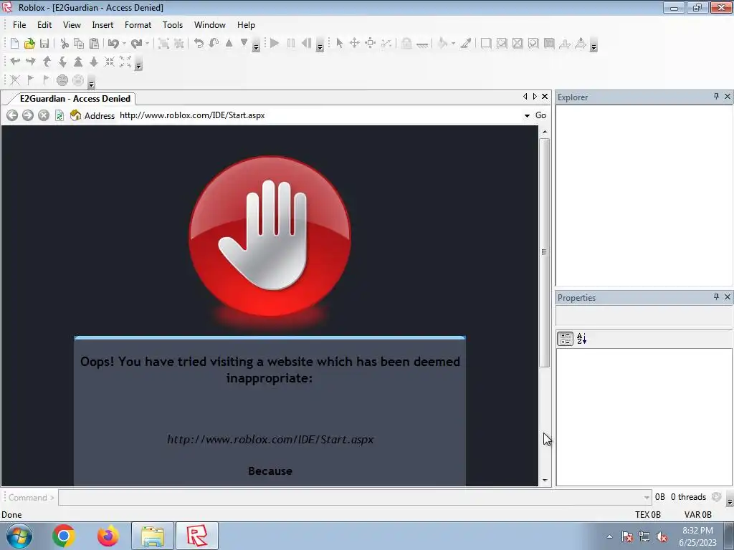The image size is (734, 550).
Task: Toggle categorized view in Properties panel
Action: click(x=565, y=339)
